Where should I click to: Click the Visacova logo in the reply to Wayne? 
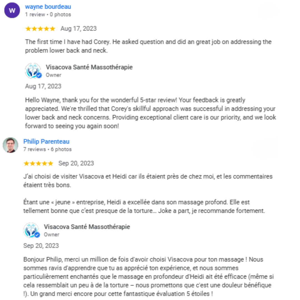33,71
